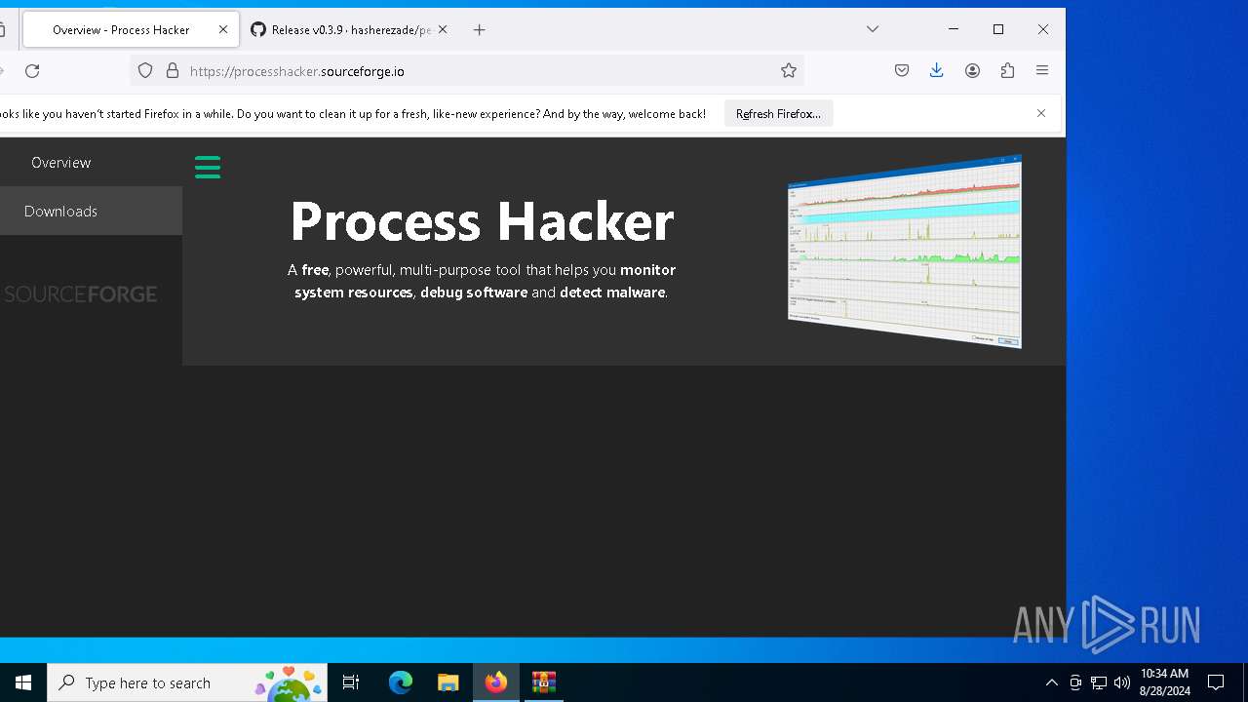Viewport: 1248px width, 702px height.
Task: Maximize the Firefox window
Action: pos(998,29)
